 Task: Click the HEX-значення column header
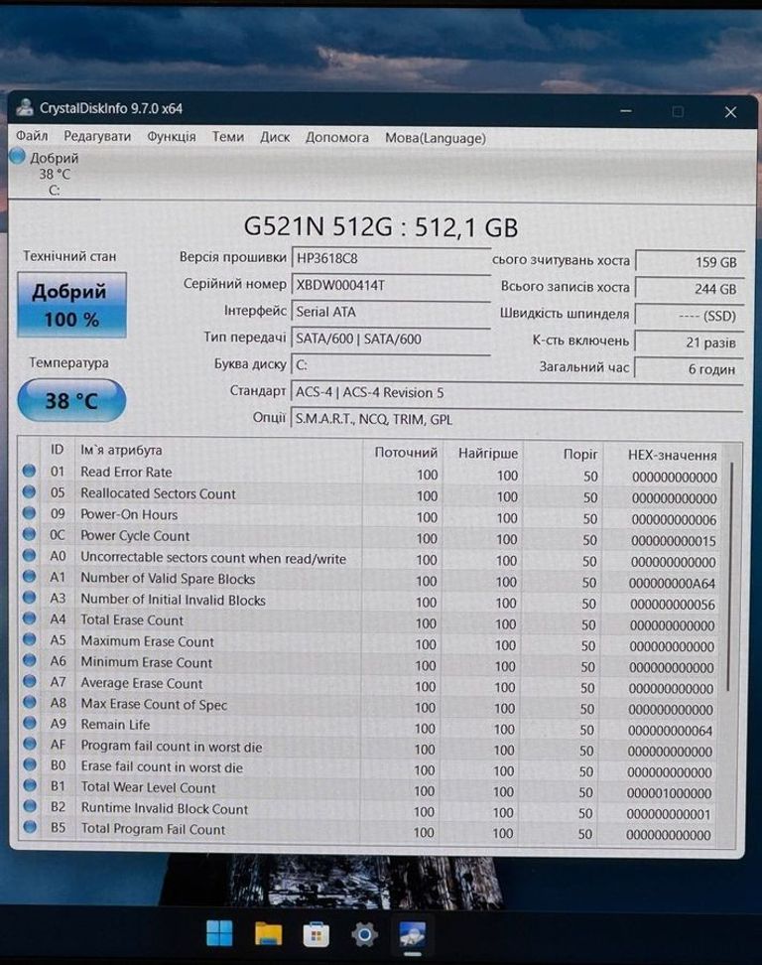click(x=672, y=455)
